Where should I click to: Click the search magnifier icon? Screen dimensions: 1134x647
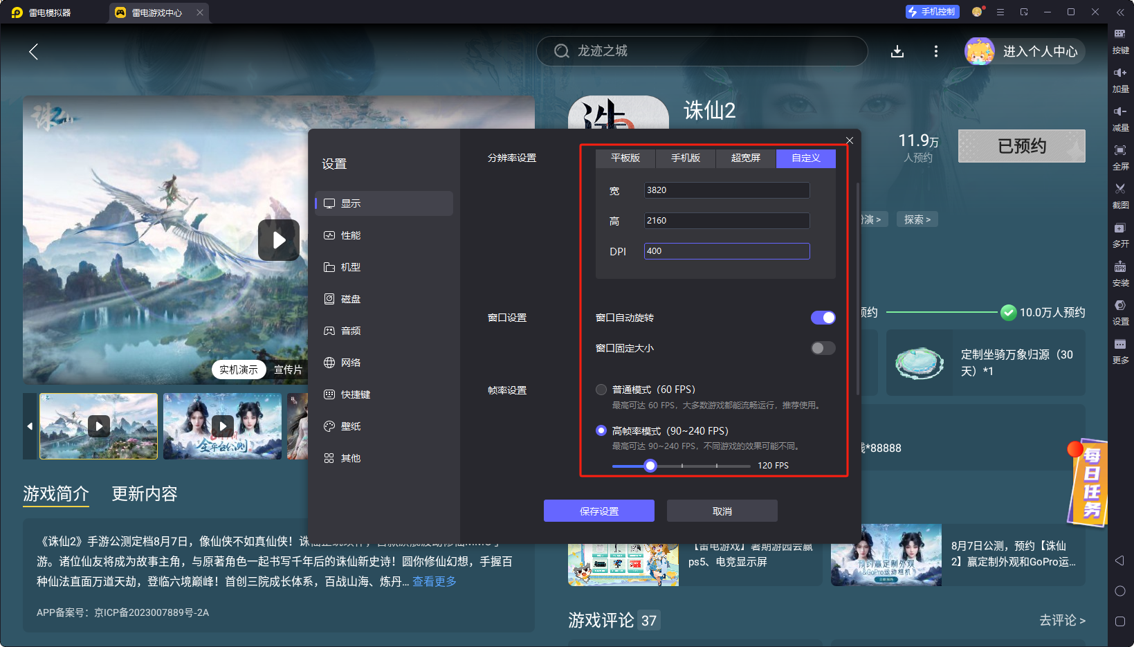pyautogui.click(x=561, y=51)
